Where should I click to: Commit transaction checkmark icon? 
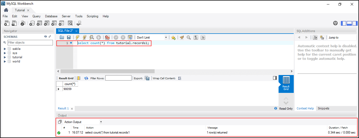click(116, 38)
